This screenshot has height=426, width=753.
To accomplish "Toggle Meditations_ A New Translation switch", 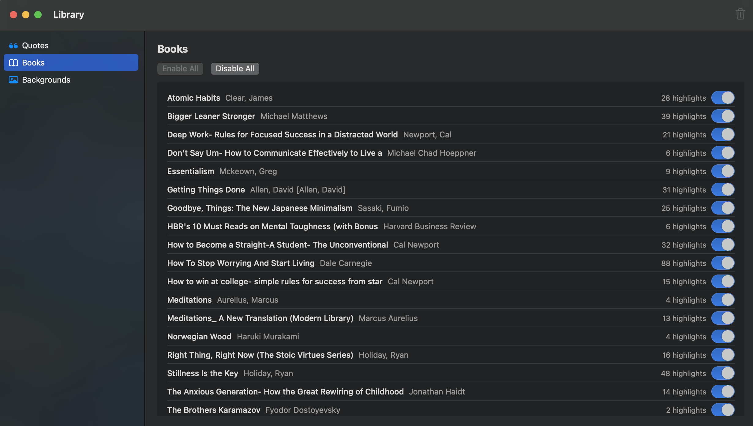I will pos(723,318).
